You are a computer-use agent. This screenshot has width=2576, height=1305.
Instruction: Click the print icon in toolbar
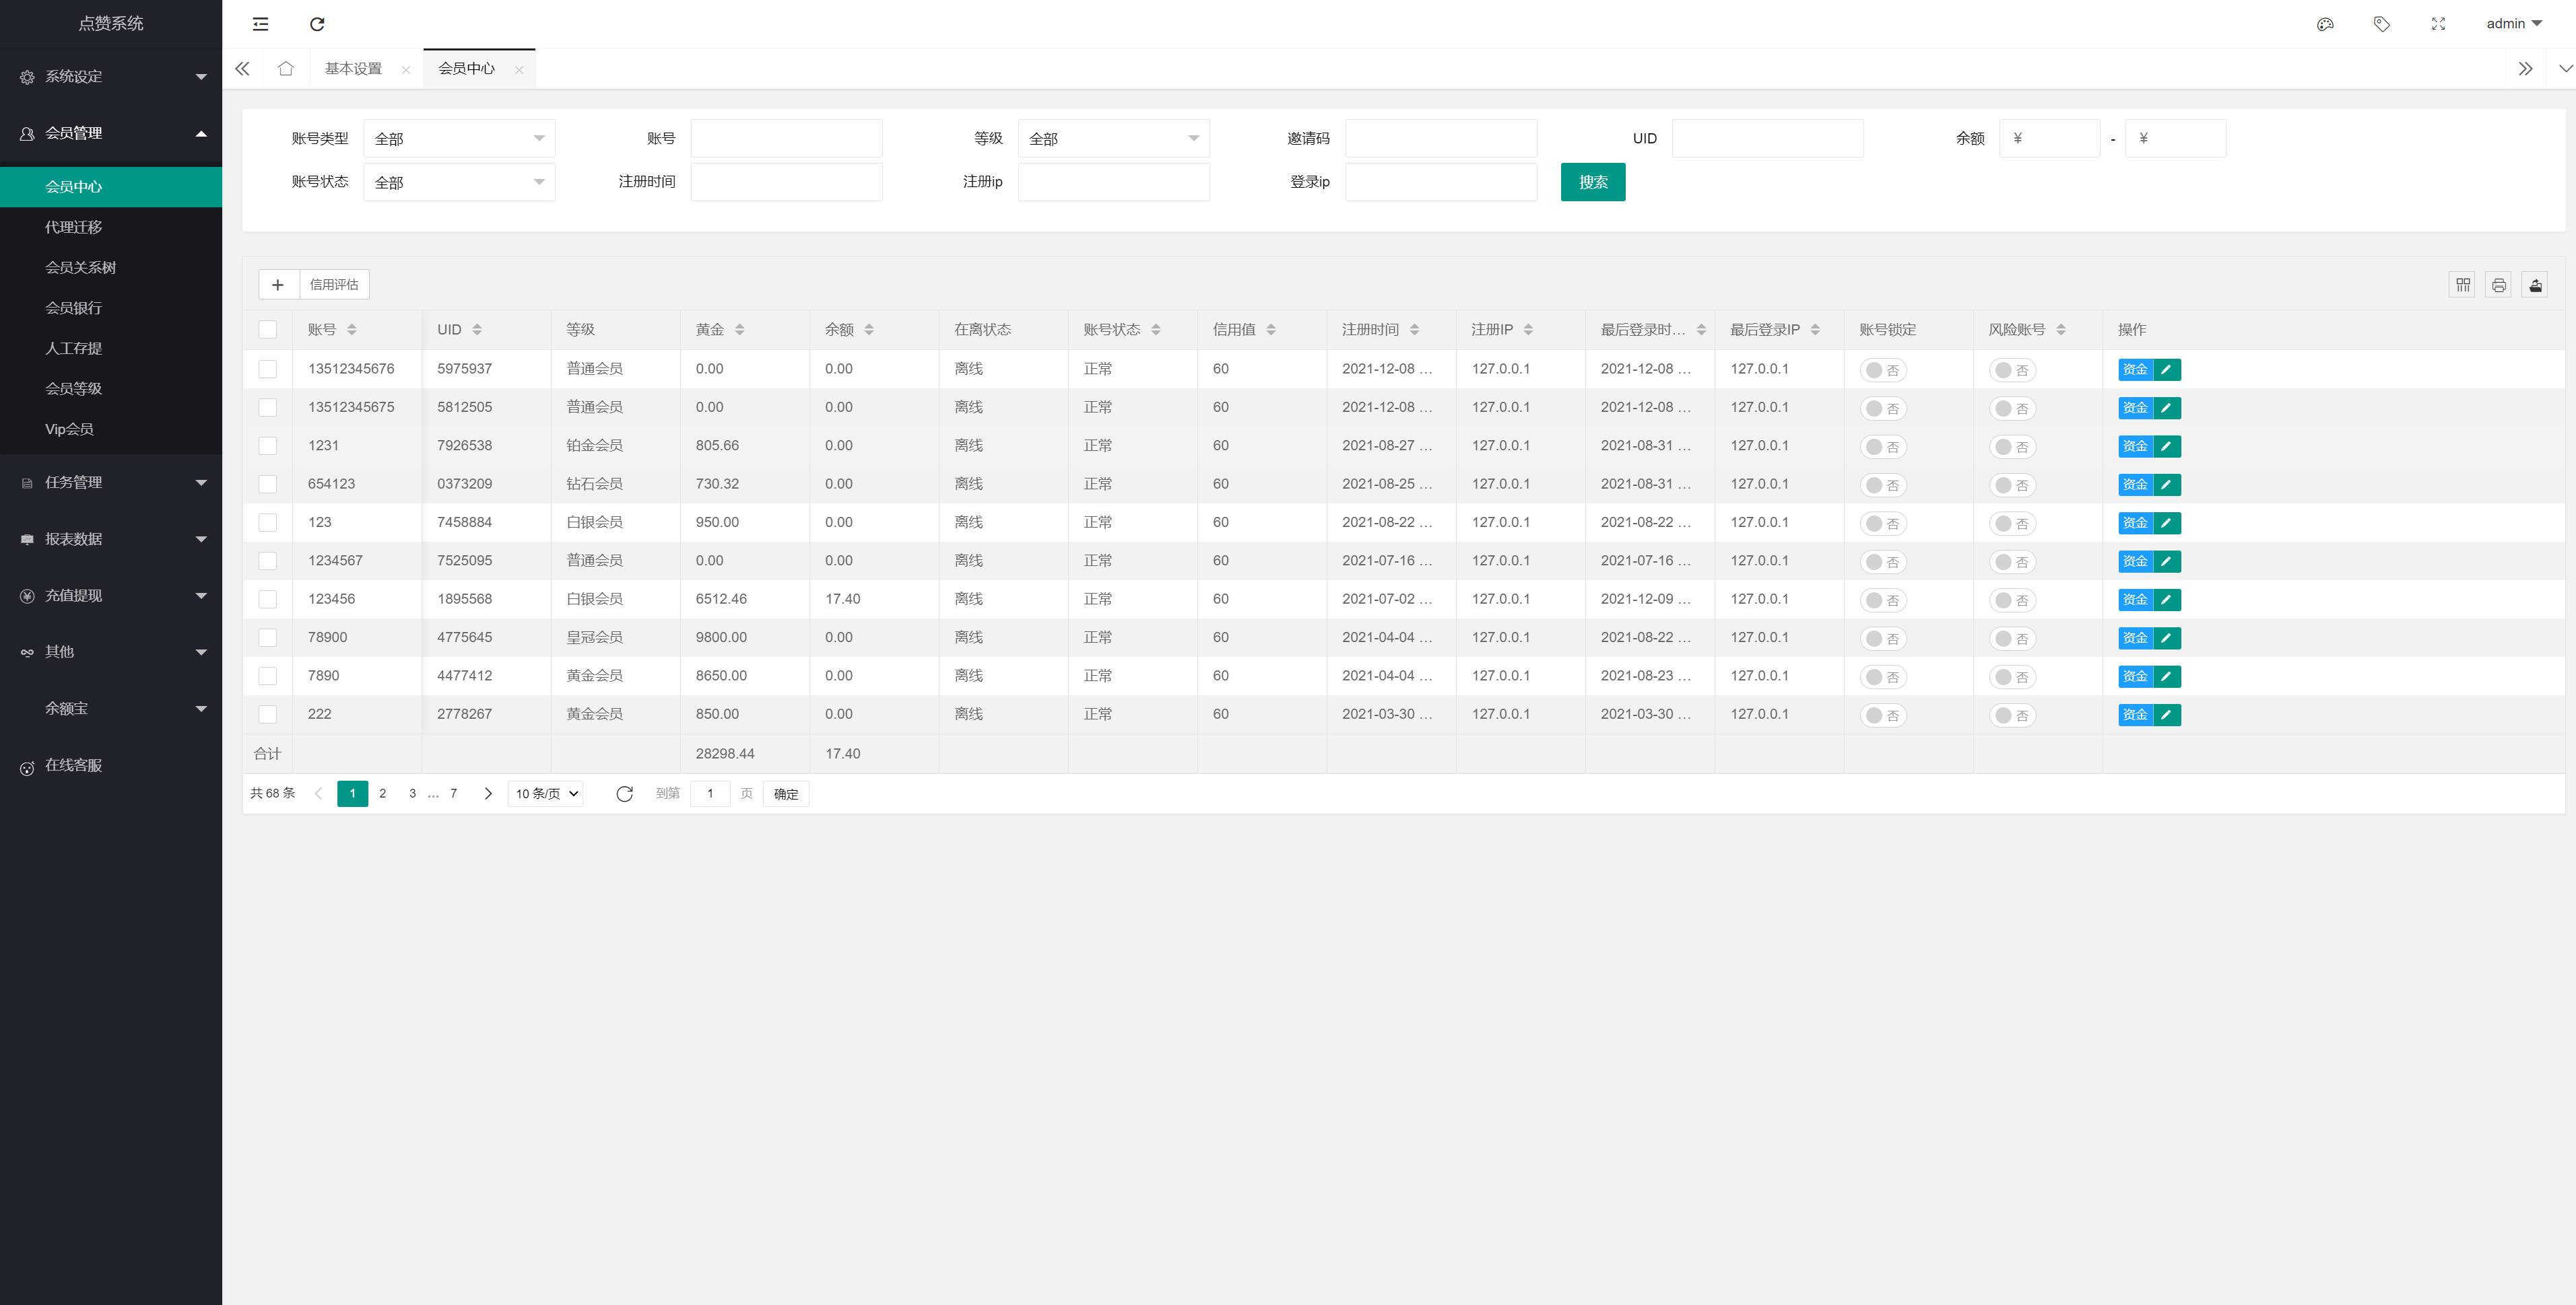[2498, 286]
